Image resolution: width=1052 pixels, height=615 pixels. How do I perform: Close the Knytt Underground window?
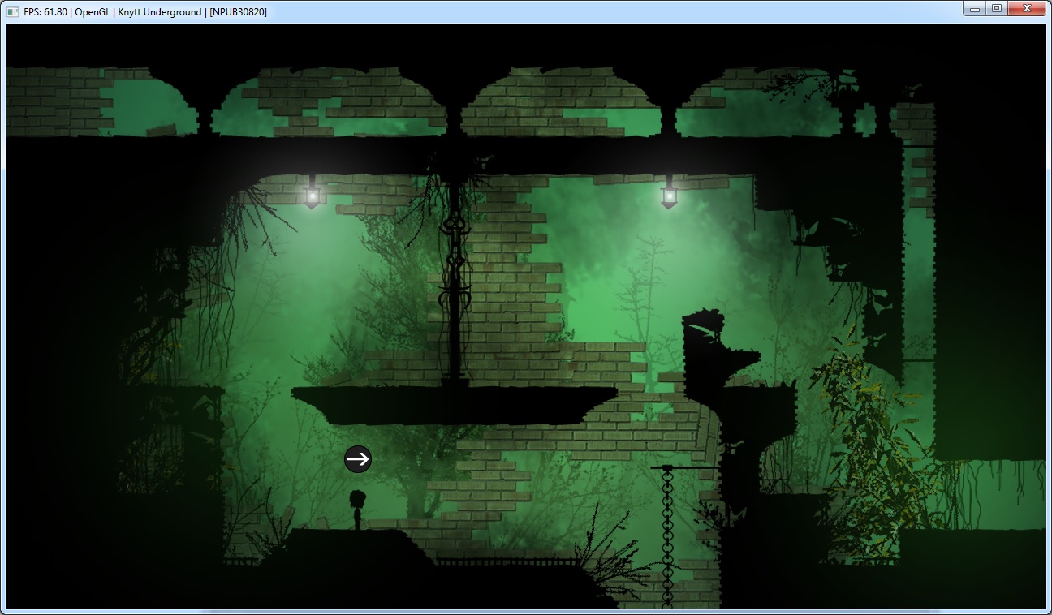pyautogui.click(x=1026, y=8)
